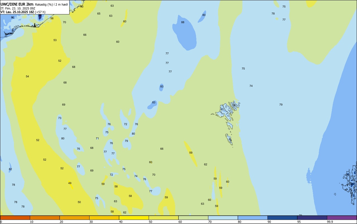Select the "71" humidity value

click(x=97, y=139)
